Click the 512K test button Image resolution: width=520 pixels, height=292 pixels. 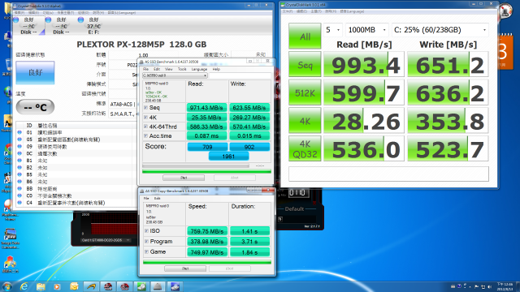coord(305,92)
